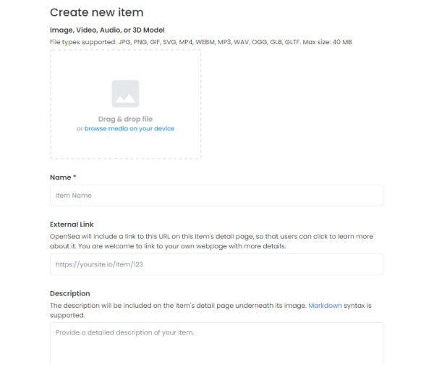Image resolution: width=434 pixels, height=365 pixels.
Task: Open the Markdown syntax link
Action: [325, 306]
